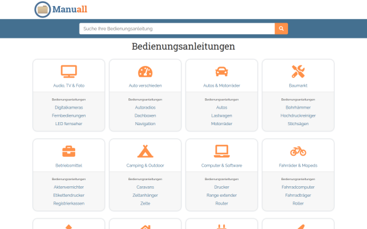
Task: Focus the Suche Ihre Bedienungsanleitung search field
Action: tap(177, 29)
